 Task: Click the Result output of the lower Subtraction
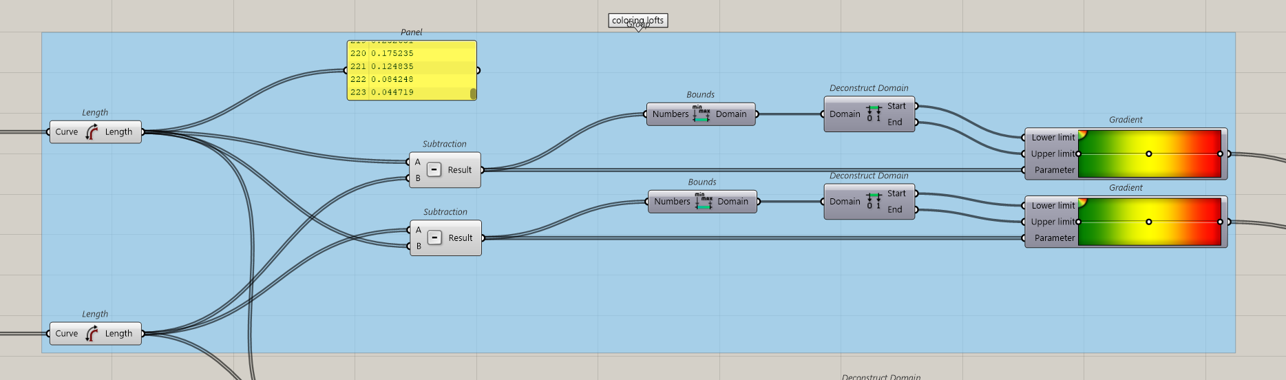click(461, 238)
